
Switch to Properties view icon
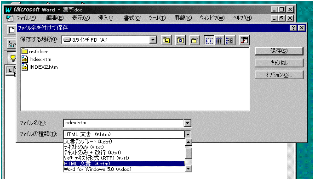coord(229,40)
